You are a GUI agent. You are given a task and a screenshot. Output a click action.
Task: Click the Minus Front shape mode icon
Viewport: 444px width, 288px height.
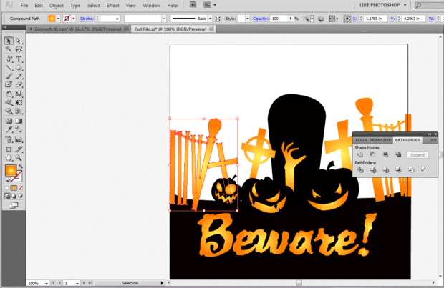pyautogui.click(x=372, y=154)
